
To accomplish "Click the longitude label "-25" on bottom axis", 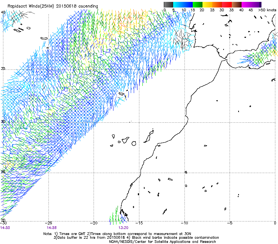I will click(x=48, y=223).
